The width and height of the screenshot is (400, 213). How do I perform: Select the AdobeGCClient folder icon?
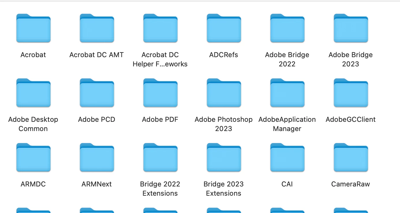point(351,93)
